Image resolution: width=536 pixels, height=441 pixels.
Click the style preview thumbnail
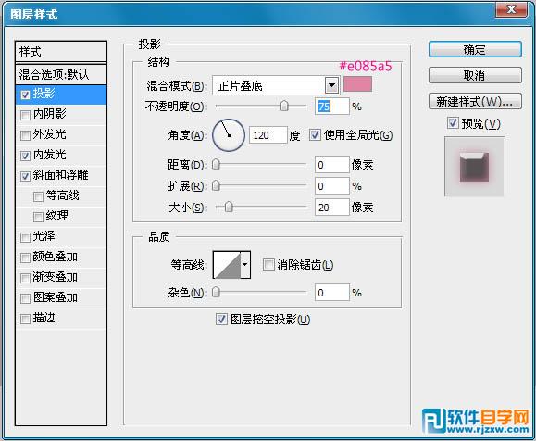pos(474,167)
